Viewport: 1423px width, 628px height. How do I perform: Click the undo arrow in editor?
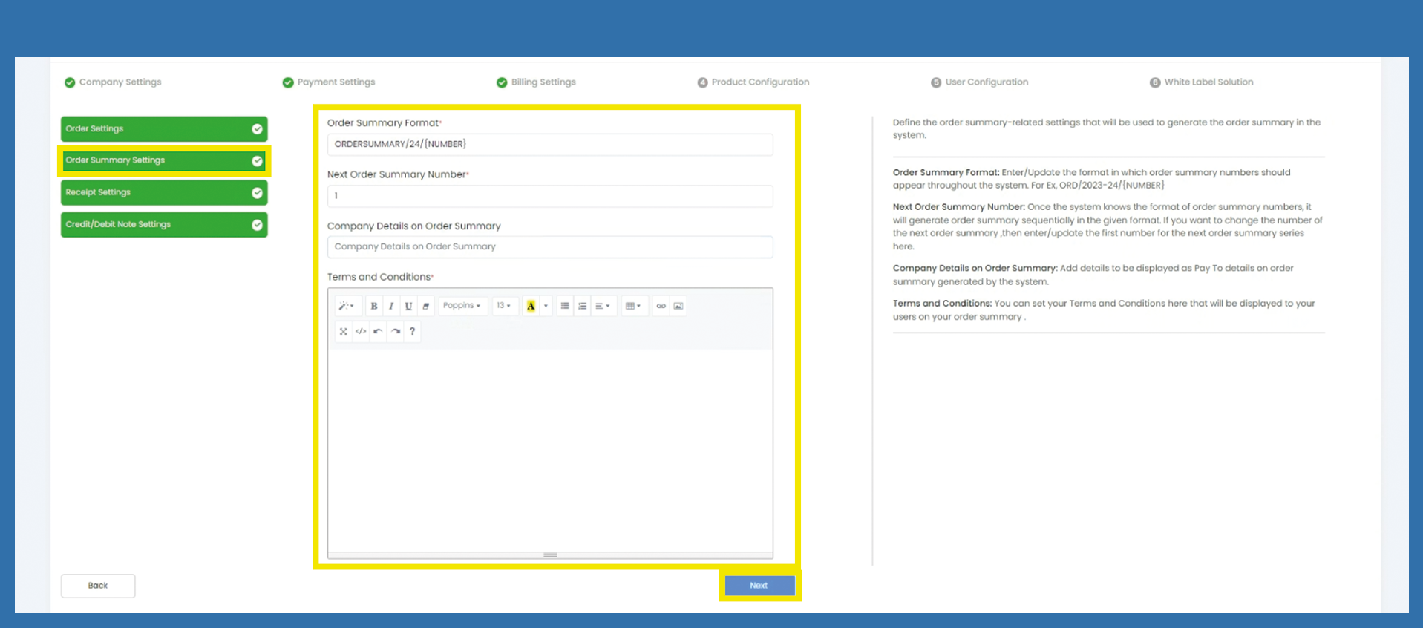pos(378,331)
